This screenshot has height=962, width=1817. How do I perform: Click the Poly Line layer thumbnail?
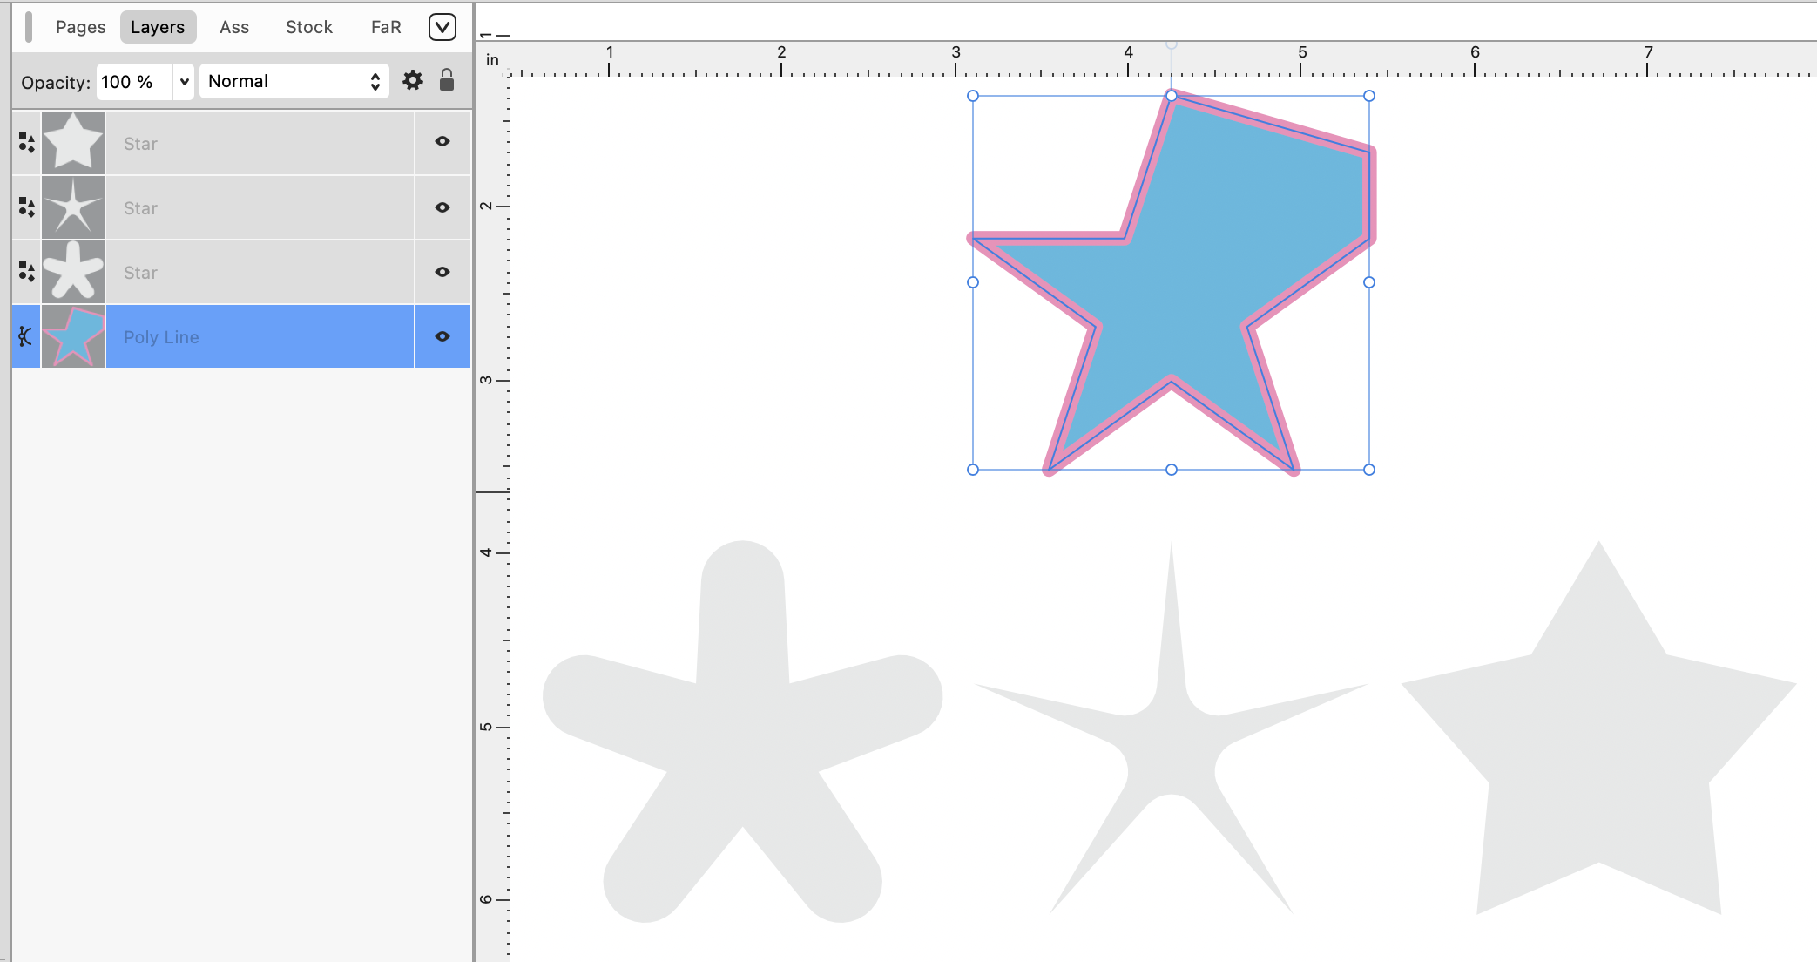73,336
